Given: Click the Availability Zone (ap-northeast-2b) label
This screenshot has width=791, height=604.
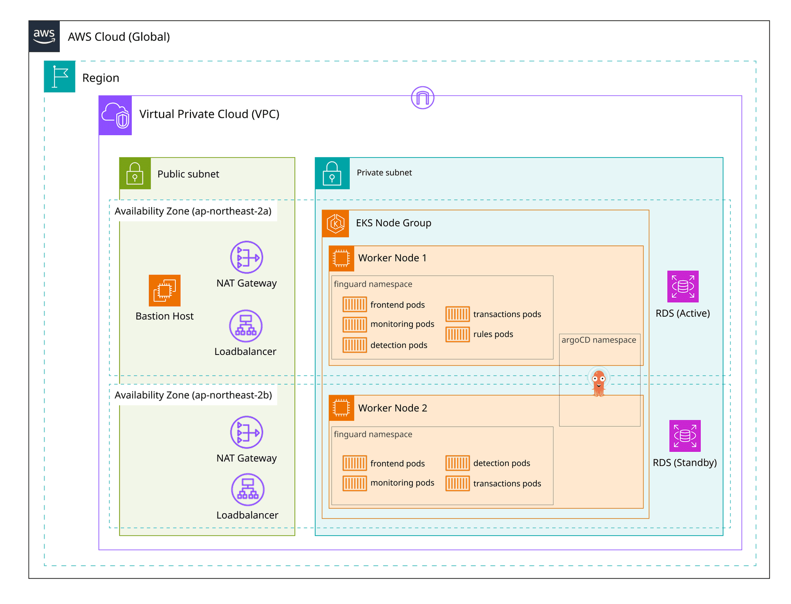Looking at the screenshot, I should point(193,395).
